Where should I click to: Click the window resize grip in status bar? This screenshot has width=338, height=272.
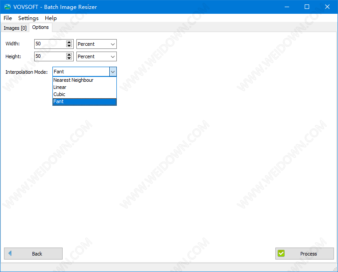[x=335, y=269]
